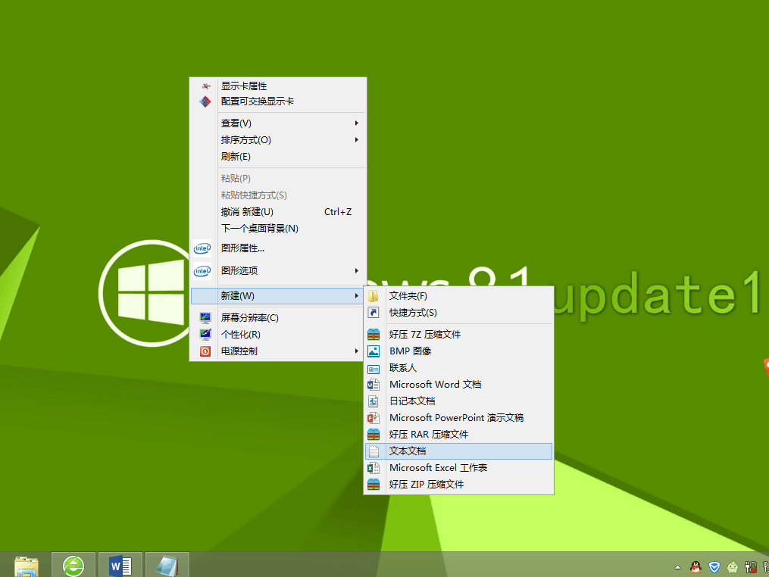Switch to Microsoft Word on the taskbar
This screenshot has width=769, height=577.
pyautogui.click(x=120, y=565)
